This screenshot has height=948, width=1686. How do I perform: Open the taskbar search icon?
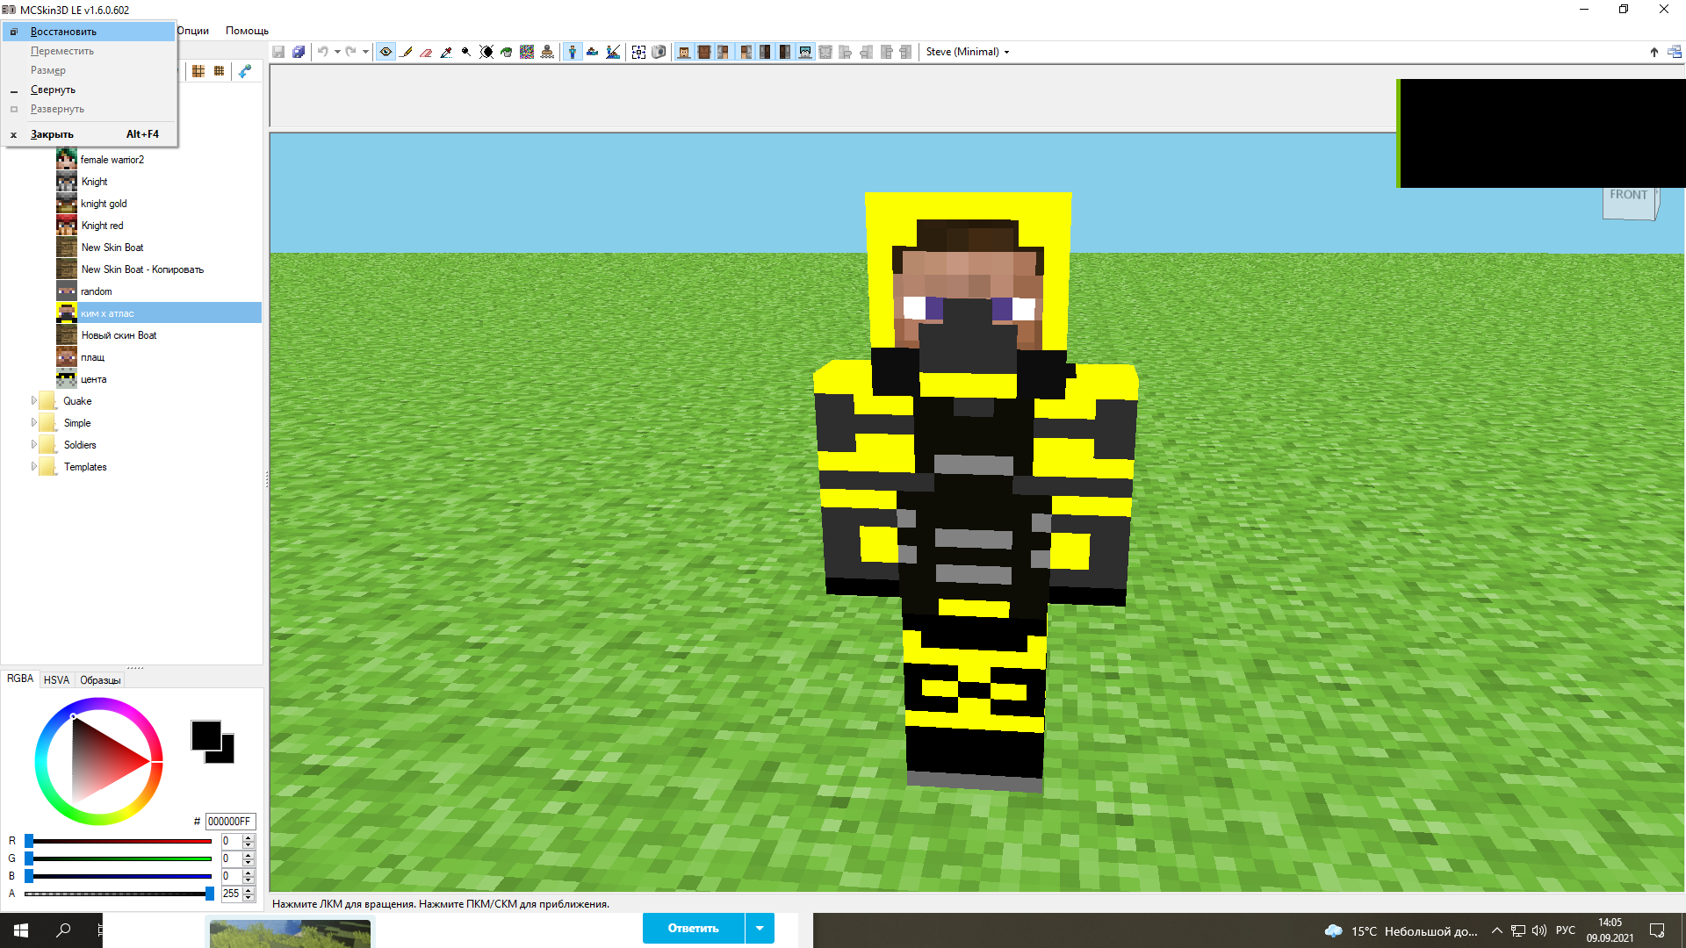(63, 930)
